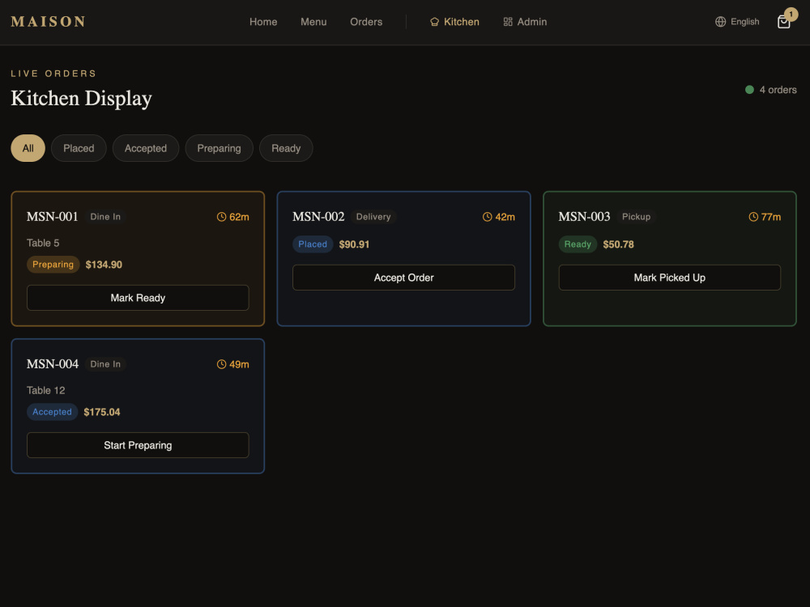The image size is (810, 607).
Task: Open the Orders nav item
Action: pyautogui.click(x=366, y=22)
